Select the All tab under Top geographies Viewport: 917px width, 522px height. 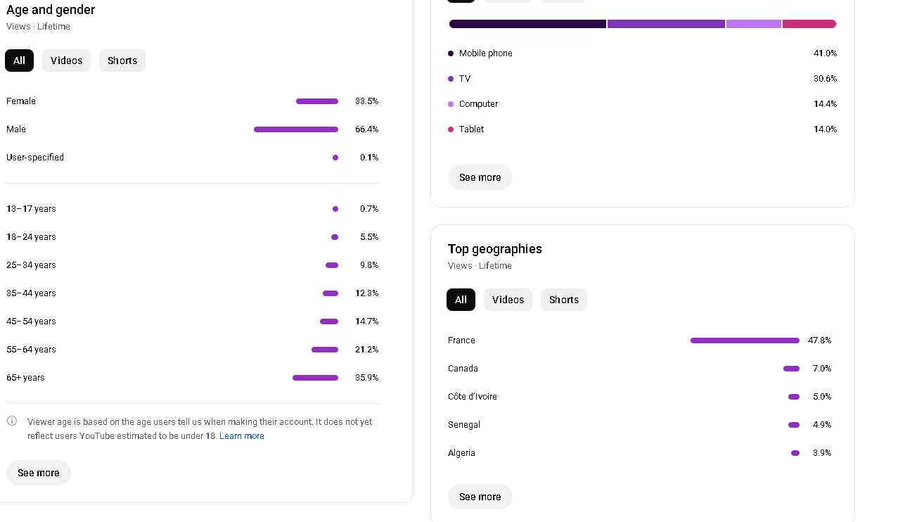(x=461, y=300)
